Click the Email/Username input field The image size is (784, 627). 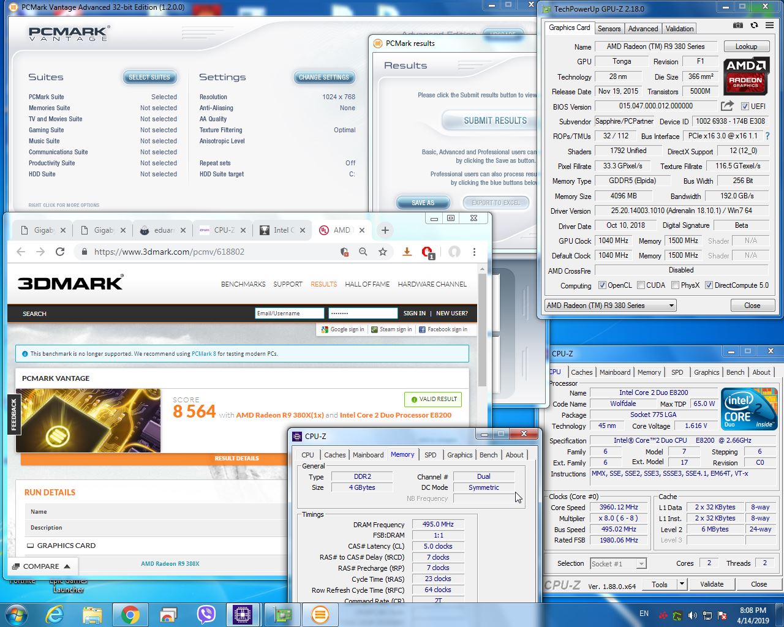point(290,313)
